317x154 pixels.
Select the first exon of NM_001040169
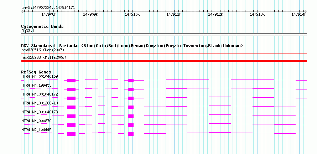point(71,81)
